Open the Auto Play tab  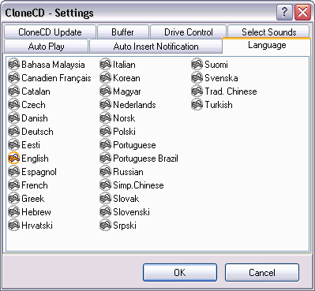(x=46, y=47)
